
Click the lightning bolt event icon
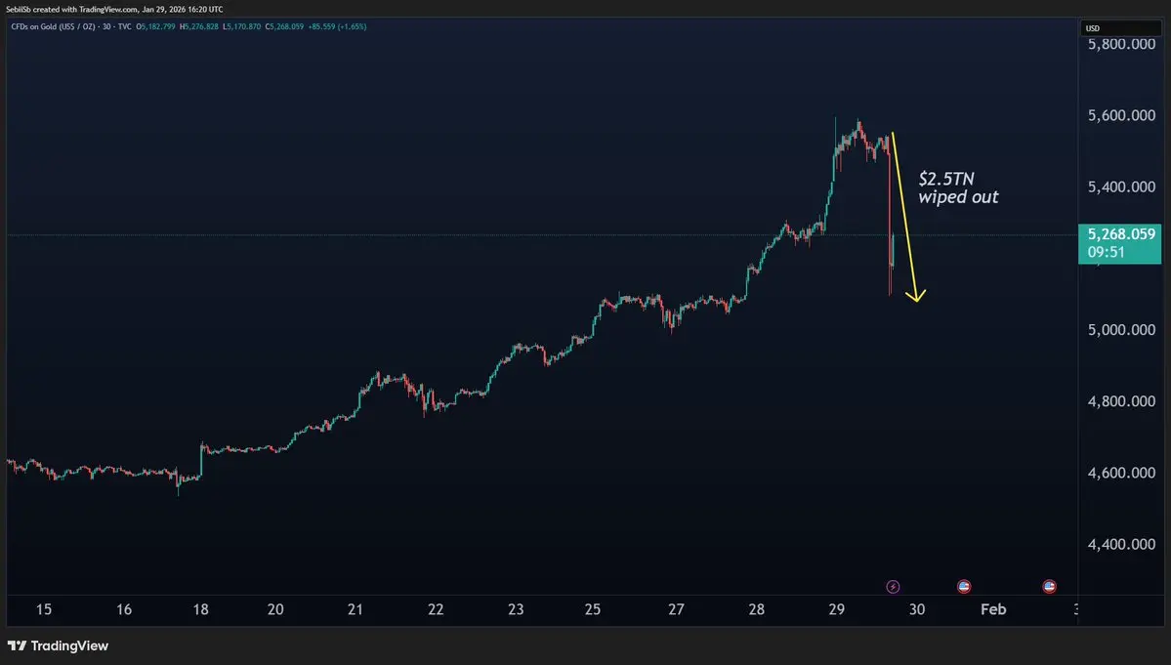point(893,587)
